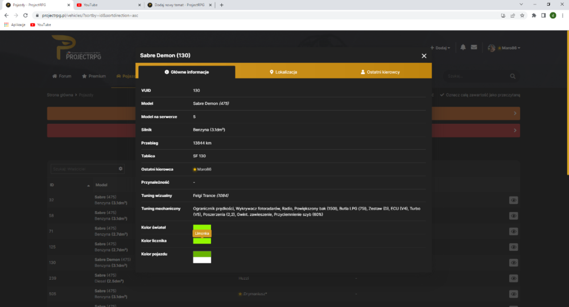Image resolution: width=569 pixels, height=307 pixels.
Task: Click the Szukaj search field in the header
Action: (x=476, y=76)
